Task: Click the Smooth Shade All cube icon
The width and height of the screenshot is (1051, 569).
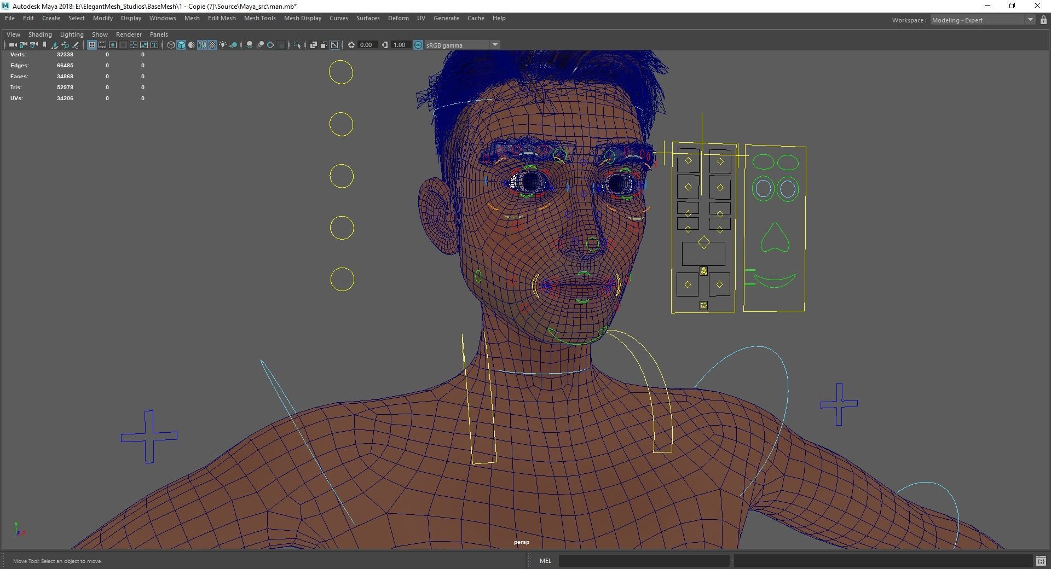Action: (x=181, y=45)
